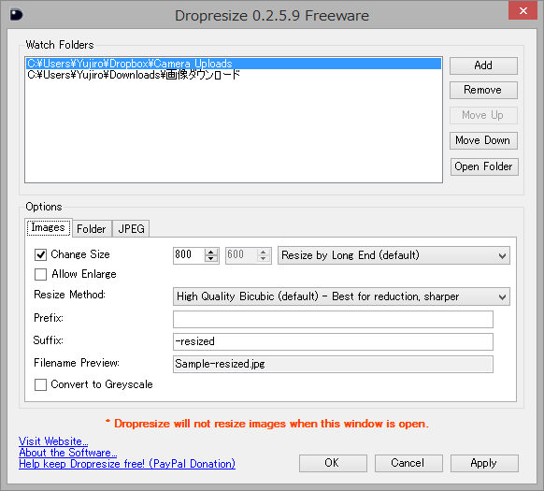
Task: Click the down arrow of the 600 spinner
Action: click(264, 259)
